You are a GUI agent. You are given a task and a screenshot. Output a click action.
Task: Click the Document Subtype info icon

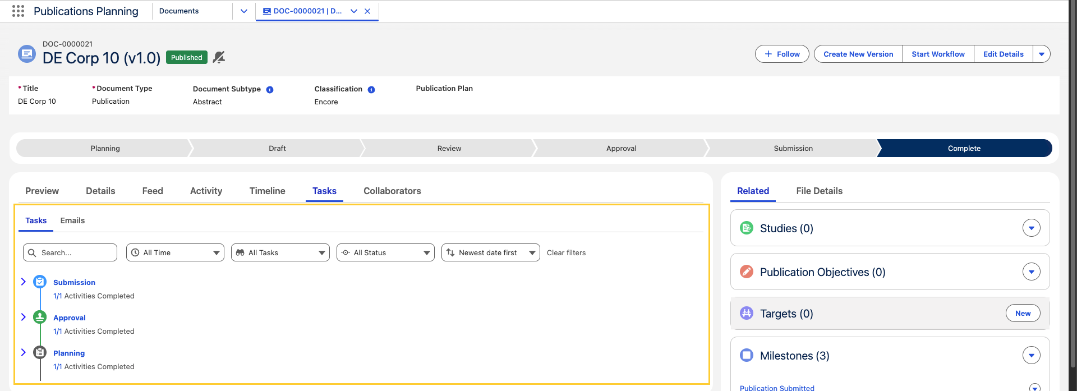point(270,90)
